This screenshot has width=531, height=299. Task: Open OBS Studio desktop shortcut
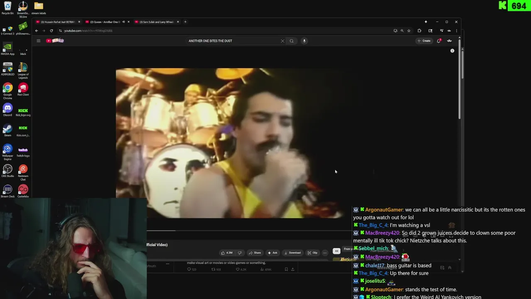[x=7, y=171]
